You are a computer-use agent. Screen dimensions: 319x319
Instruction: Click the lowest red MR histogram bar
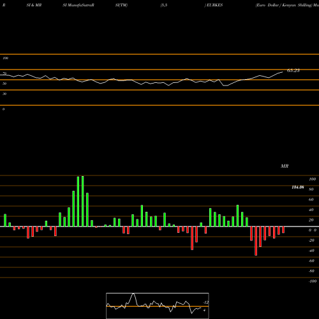256,241
